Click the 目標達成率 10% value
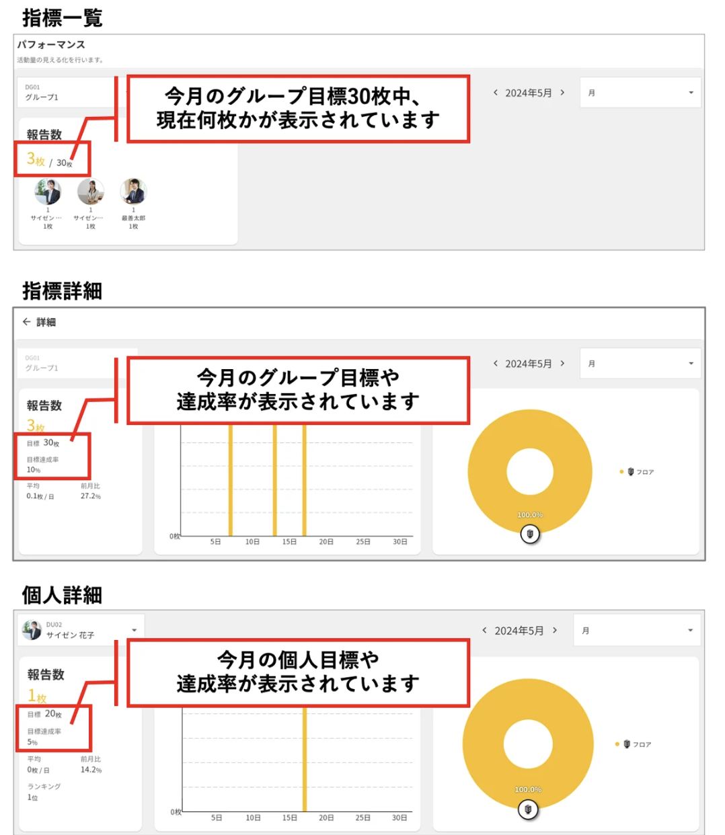 coord(42,465)
